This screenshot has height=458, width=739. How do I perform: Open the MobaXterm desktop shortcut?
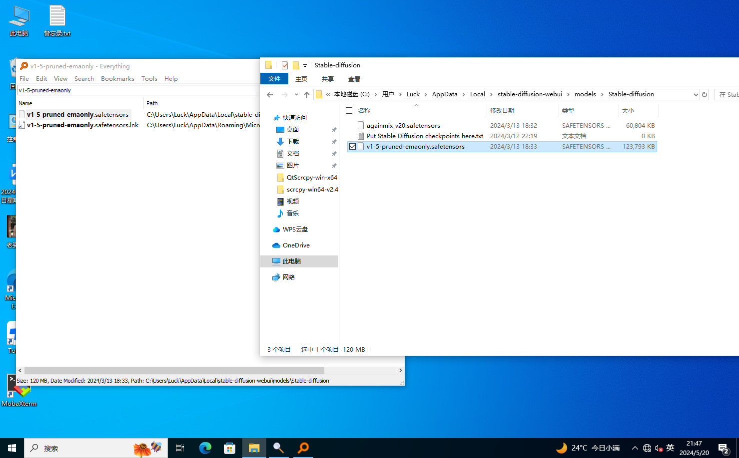click(x=19, y=391)
